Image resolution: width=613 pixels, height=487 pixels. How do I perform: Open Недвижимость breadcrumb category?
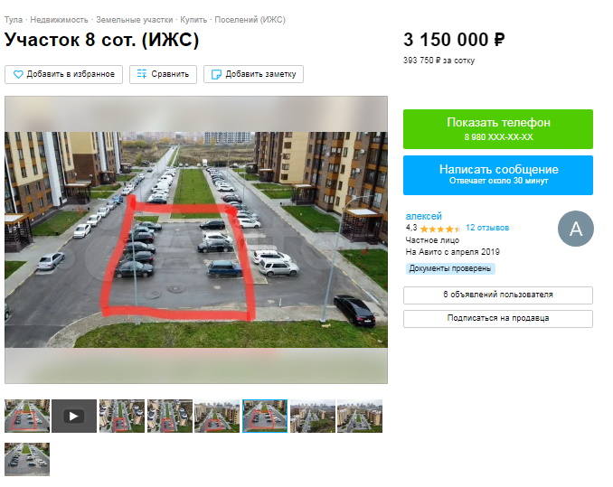[59, 20]
